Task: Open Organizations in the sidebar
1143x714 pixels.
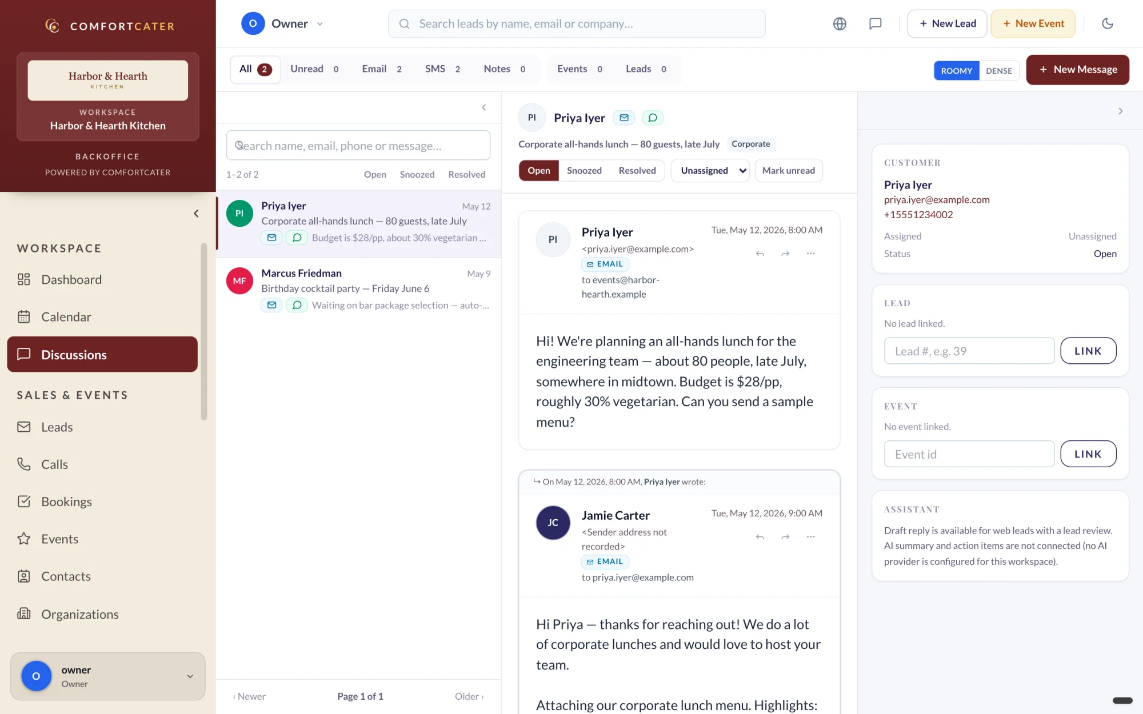Action: pos(102,614)
